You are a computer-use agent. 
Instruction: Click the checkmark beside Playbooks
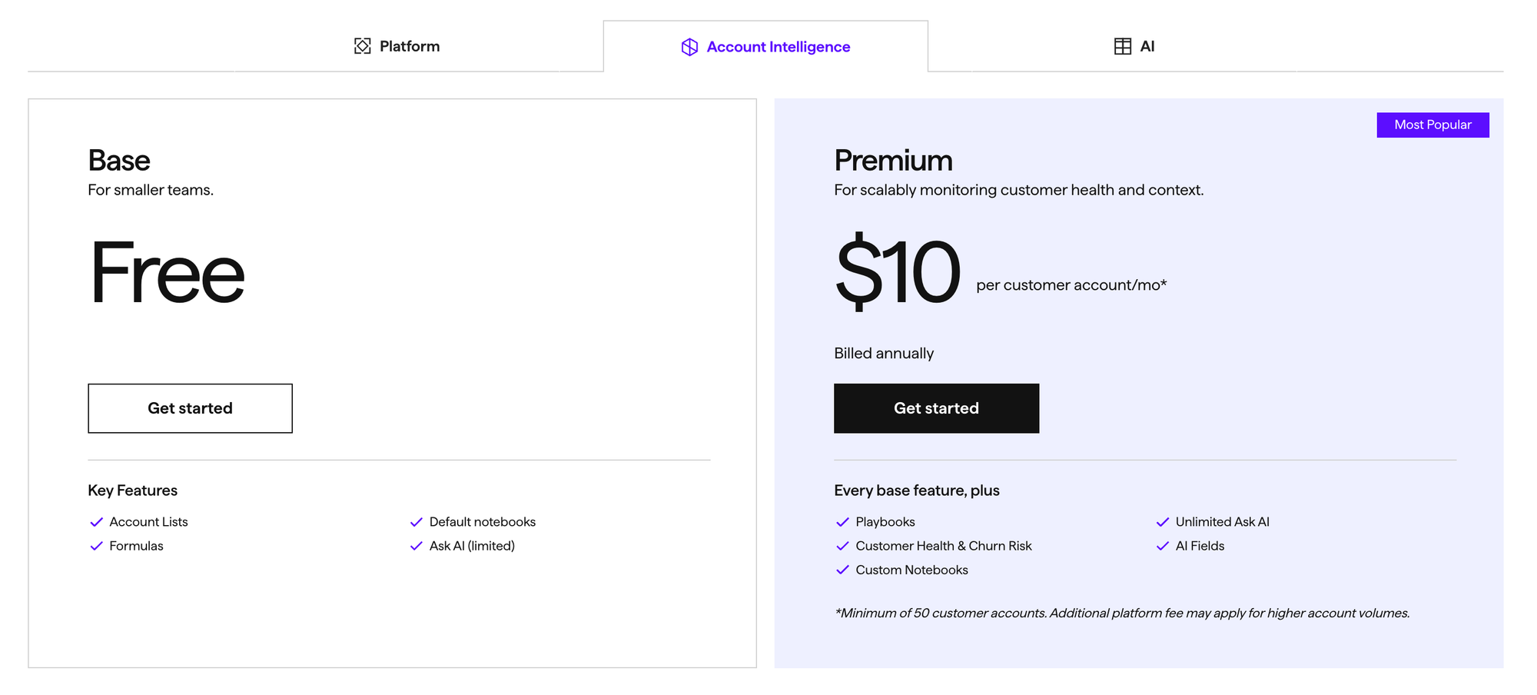842,522
